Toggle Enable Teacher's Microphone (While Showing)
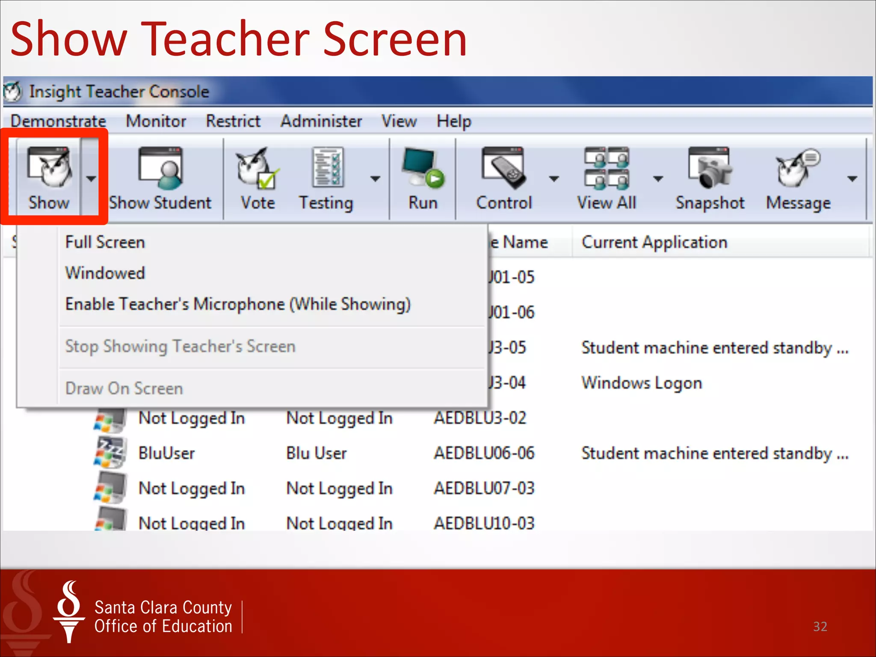Viewport: 876px width, 657px height. (x=238, y=305)
